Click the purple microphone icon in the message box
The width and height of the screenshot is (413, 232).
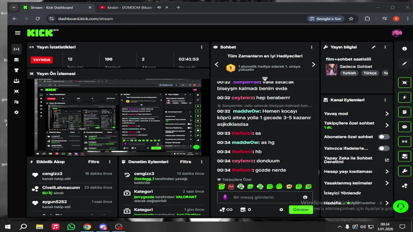point(225,197)
